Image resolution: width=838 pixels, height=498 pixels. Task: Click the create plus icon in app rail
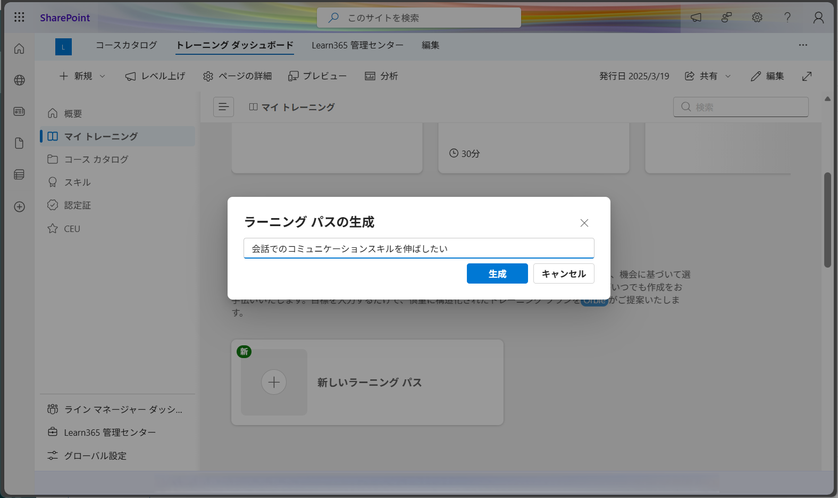[19, 206]
